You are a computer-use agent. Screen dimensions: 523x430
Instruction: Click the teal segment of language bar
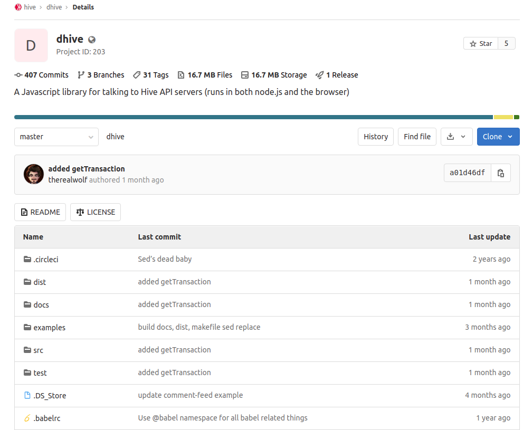(x=253, y=117)
